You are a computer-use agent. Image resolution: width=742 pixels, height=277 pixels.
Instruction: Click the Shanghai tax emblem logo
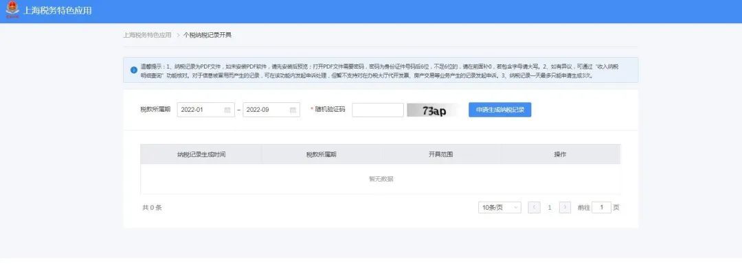click(x=12, y=10)
